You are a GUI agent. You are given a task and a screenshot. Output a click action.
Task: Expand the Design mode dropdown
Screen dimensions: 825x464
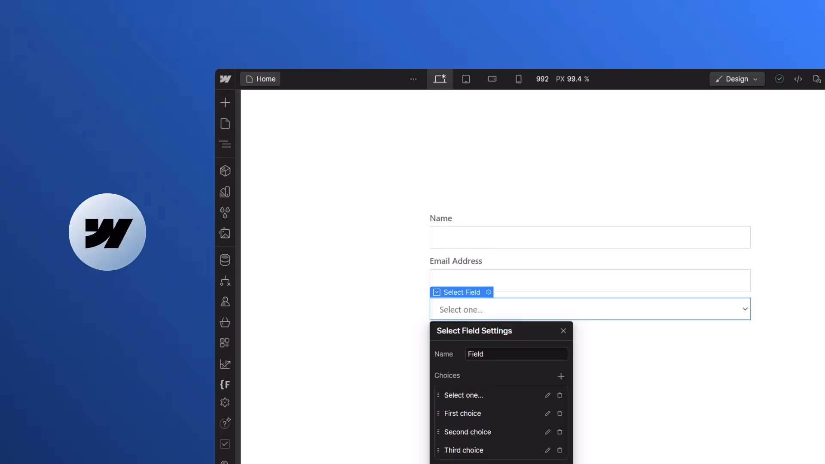click(737, 79)
